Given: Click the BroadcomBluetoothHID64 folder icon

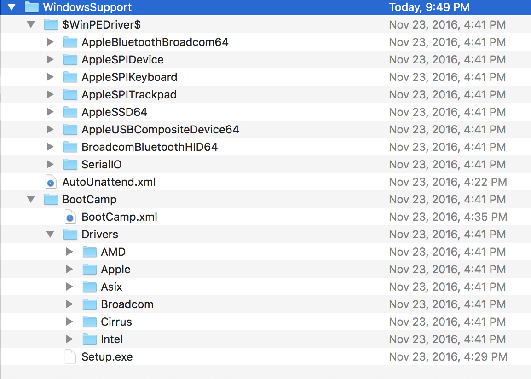Looking at the screenshot, I should (x=70, y=147).
